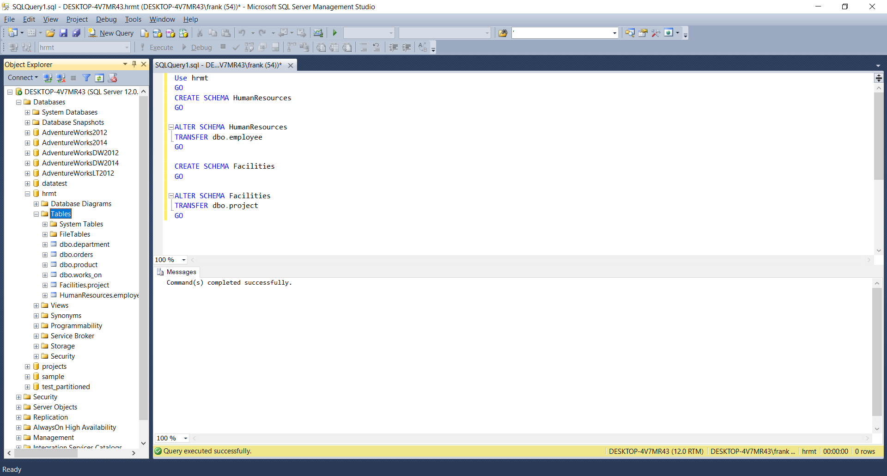887x476 pixels.
Task: Open the Messages pane 100 % zoom dropdown
Action: coord(186,438)
